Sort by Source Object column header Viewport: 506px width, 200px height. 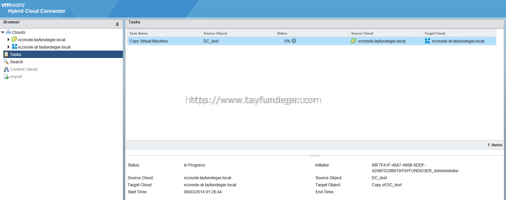coord(238,33)
